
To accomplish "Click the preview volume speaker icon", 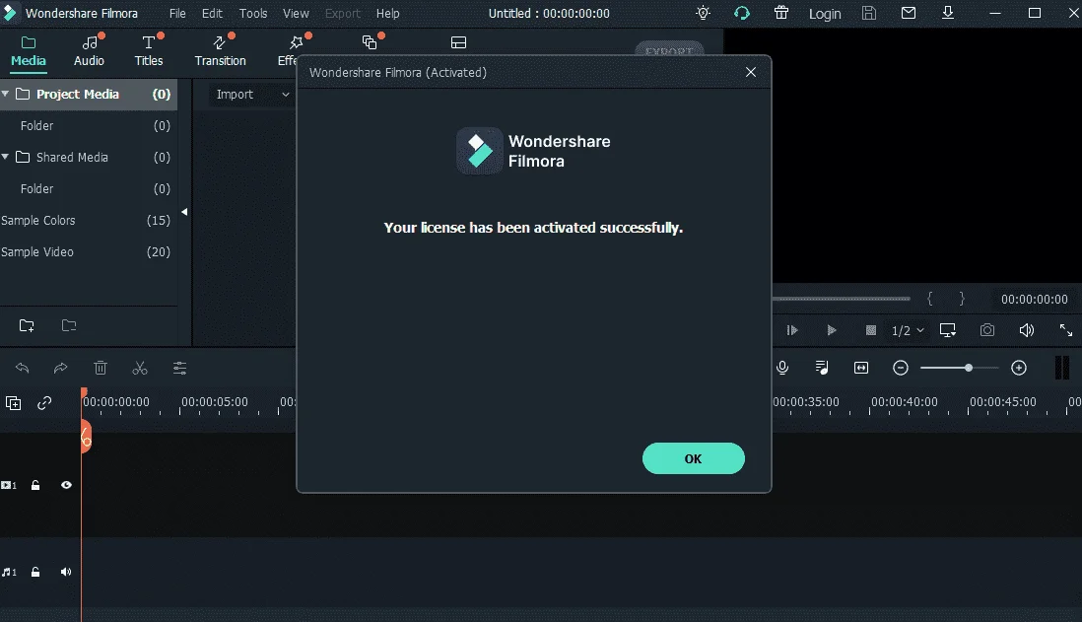I will click(1027, 330).
